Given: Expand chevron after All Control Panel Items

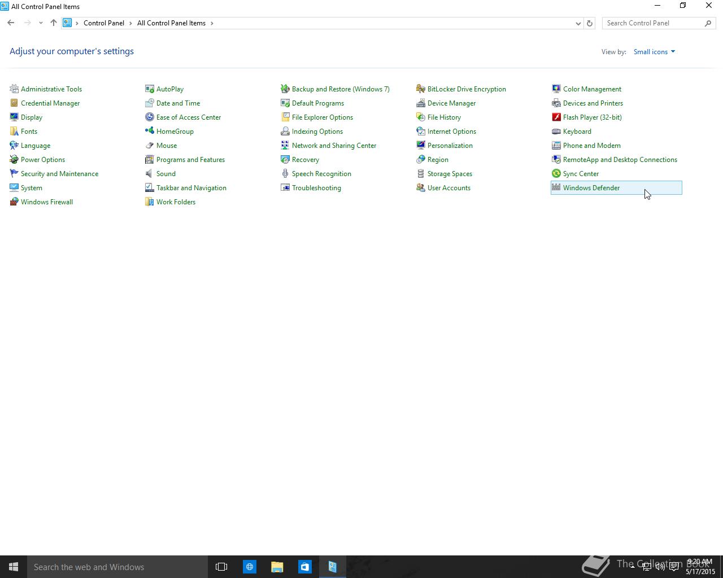Looking at the screenshot, I should click(x=212, y=23).
